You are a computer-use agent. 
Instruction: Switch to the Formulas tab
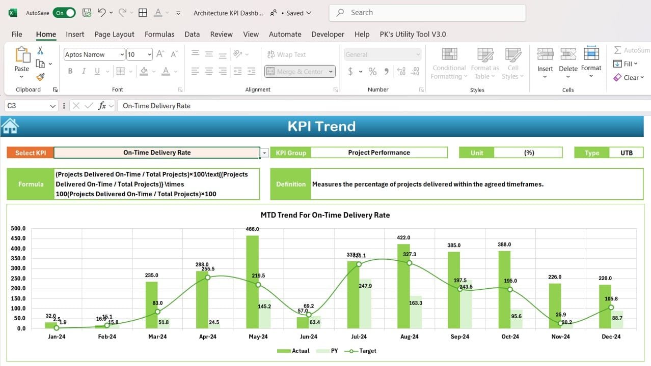point(159,34)
